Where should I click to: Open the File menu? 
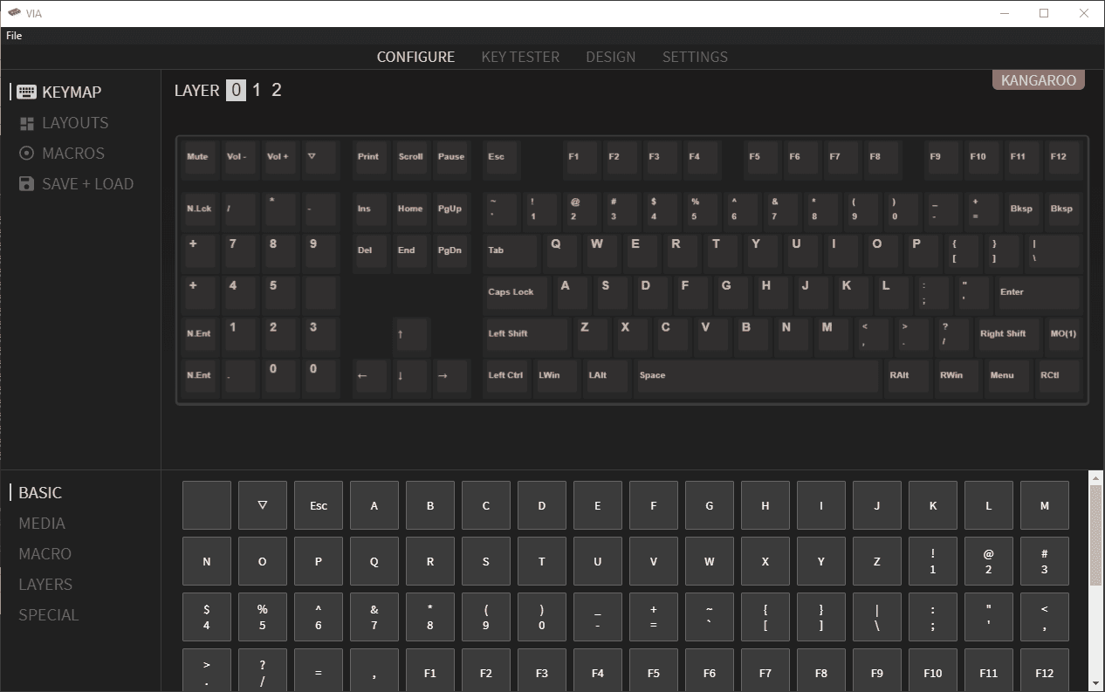[14, 36]
